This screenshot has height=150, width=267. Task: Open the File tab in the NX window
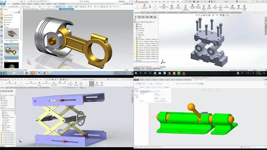click(3, 4)
